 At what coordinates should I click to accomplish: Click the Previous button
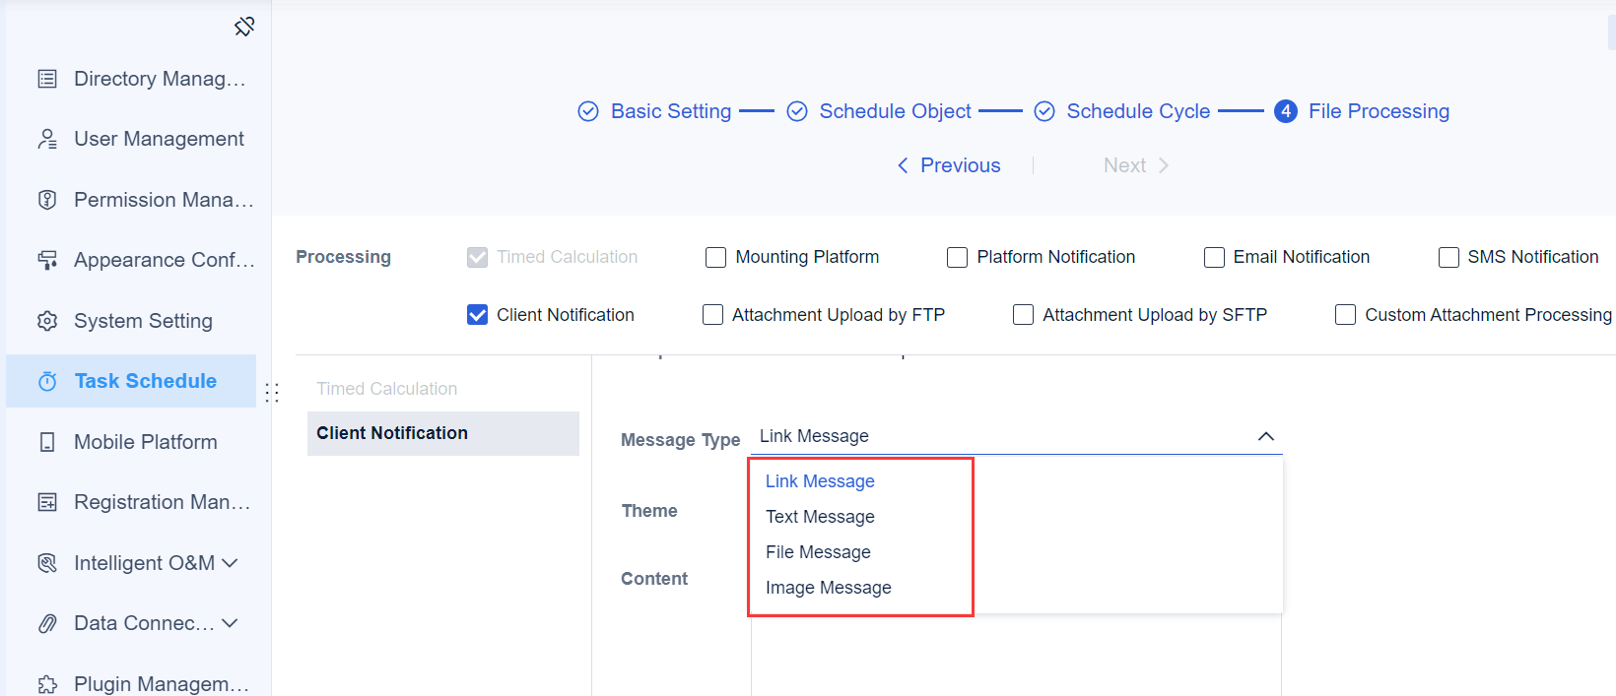click(x=948, y=165)
